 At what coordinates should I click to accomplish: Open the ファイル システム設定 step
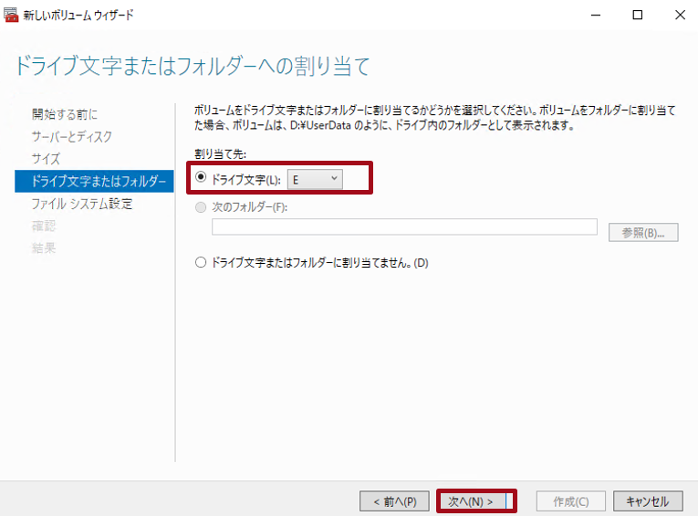click(82, 204)
